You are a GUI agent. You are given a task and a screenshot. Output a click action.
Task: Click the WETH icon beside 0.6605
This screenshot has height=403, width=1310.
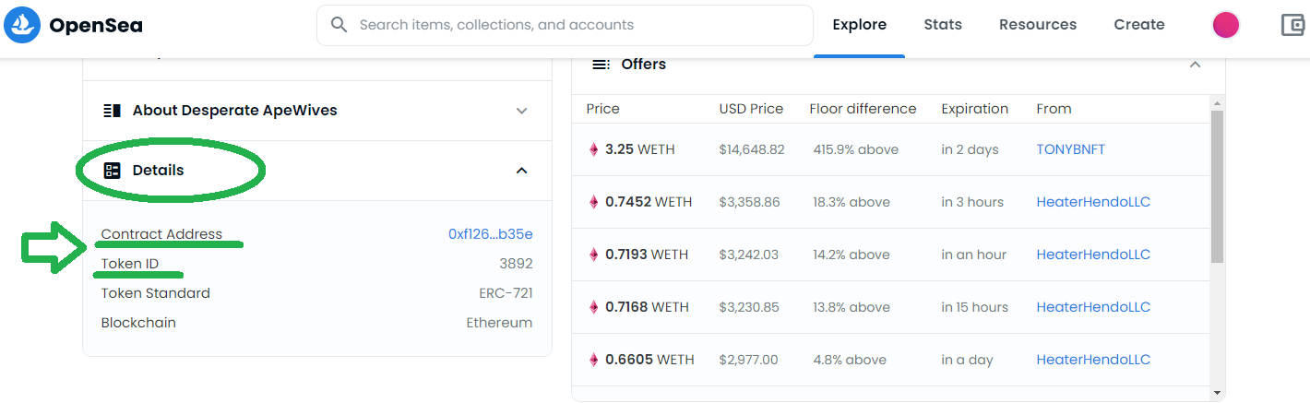coord(594,360)
